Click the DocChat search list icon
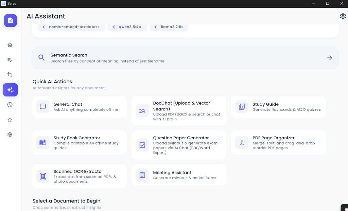348x211 pixels. click(142, 111)
